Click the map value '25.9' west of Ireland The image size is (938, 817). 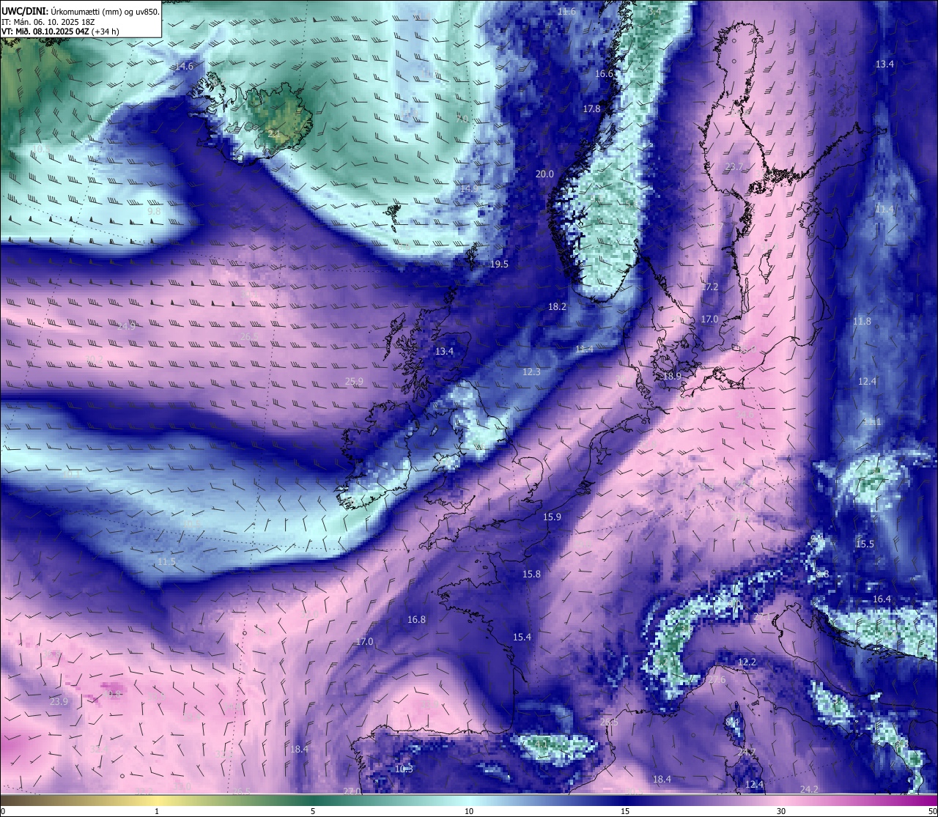pyautogui.click(x=354, y=382)
